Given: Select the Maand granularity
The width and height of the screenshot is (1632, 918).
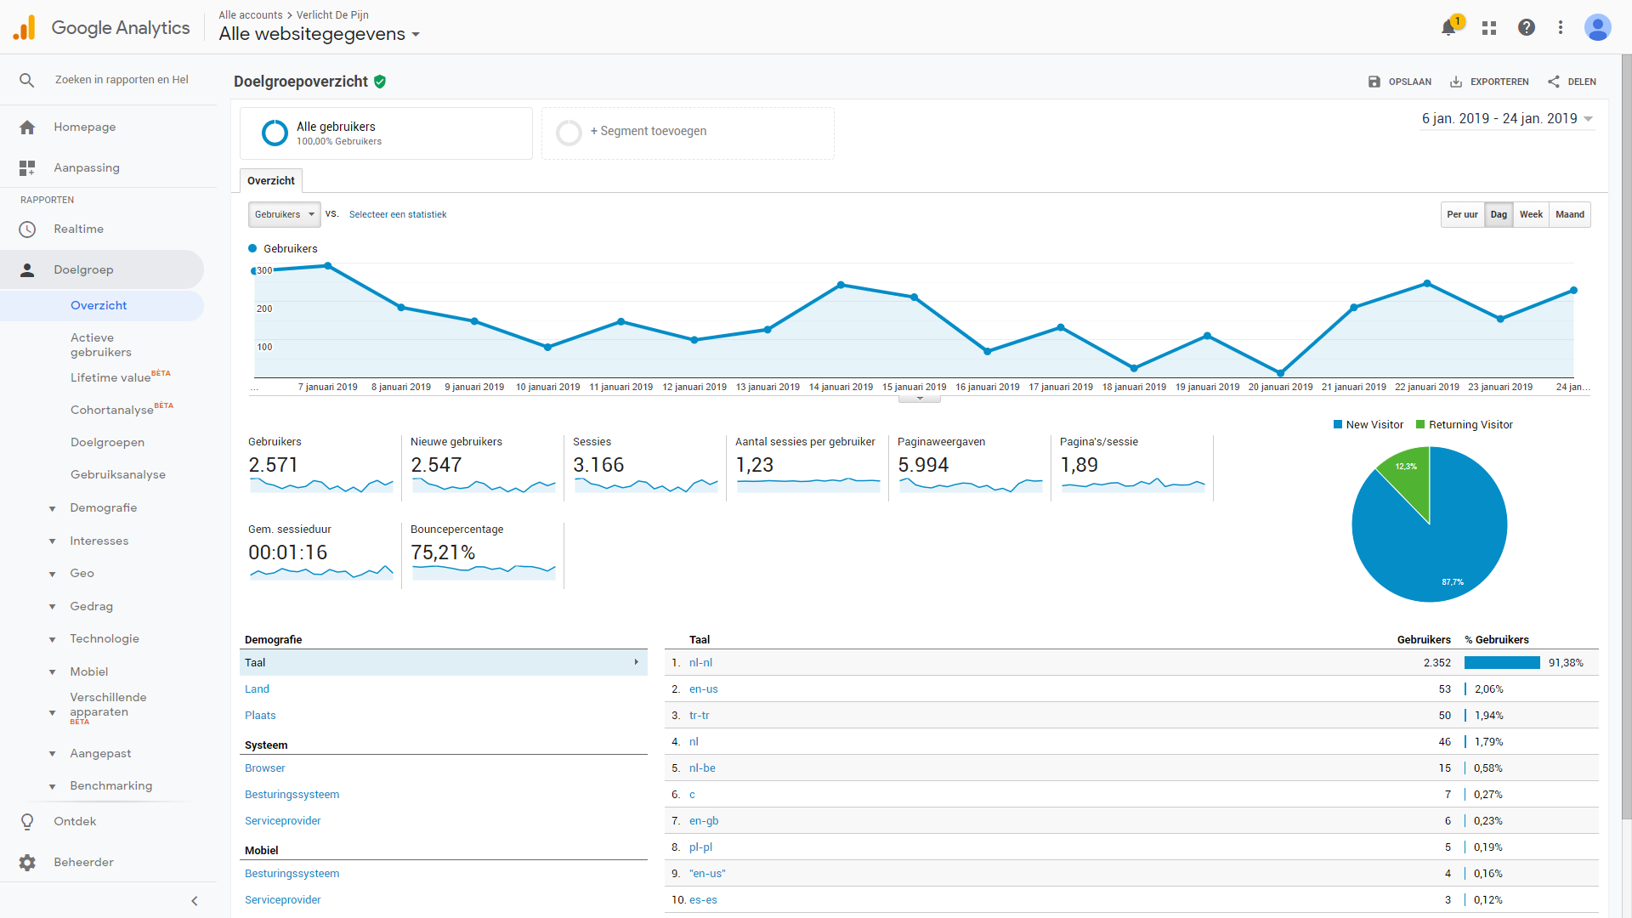Looking at the screenshot, I should pyautogui.click(x=1570, y=215).
